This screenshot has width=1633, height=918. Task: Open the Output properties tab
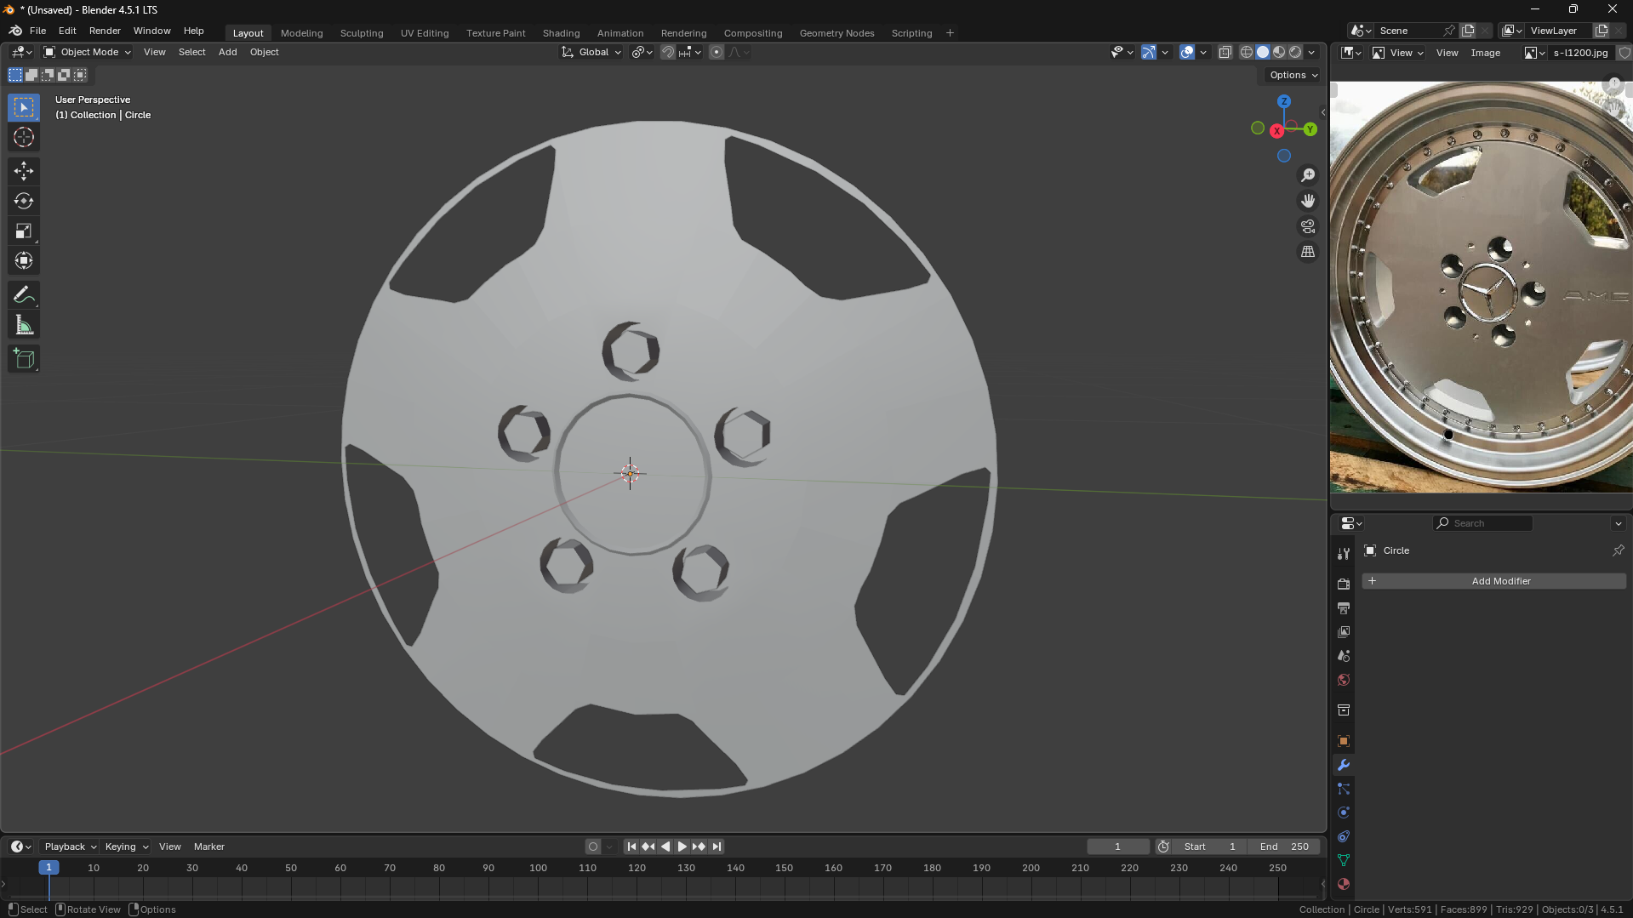click(1344, 608)
